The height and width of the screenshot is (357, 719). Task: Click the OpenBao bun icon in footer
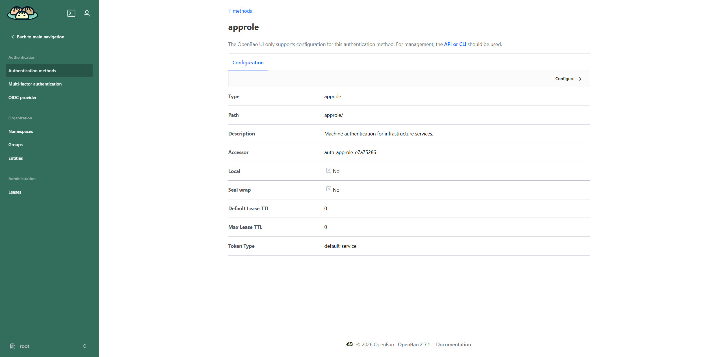click(350, 344)
